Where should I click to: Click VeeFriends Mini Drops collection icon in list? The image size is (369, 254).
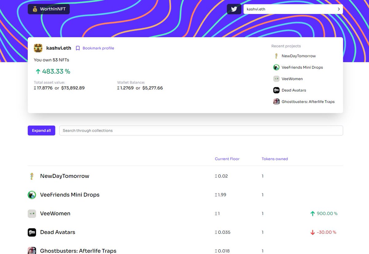[x=32, y=195]
